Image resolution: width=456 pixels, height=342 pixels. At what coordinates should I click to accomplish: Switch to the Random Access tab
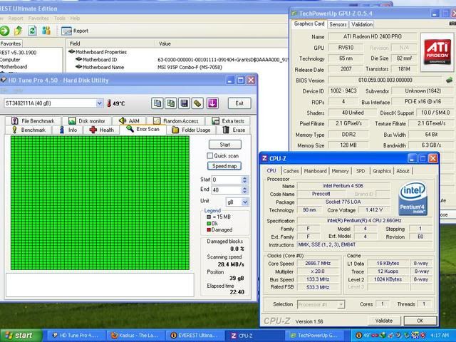pos(176,121)
